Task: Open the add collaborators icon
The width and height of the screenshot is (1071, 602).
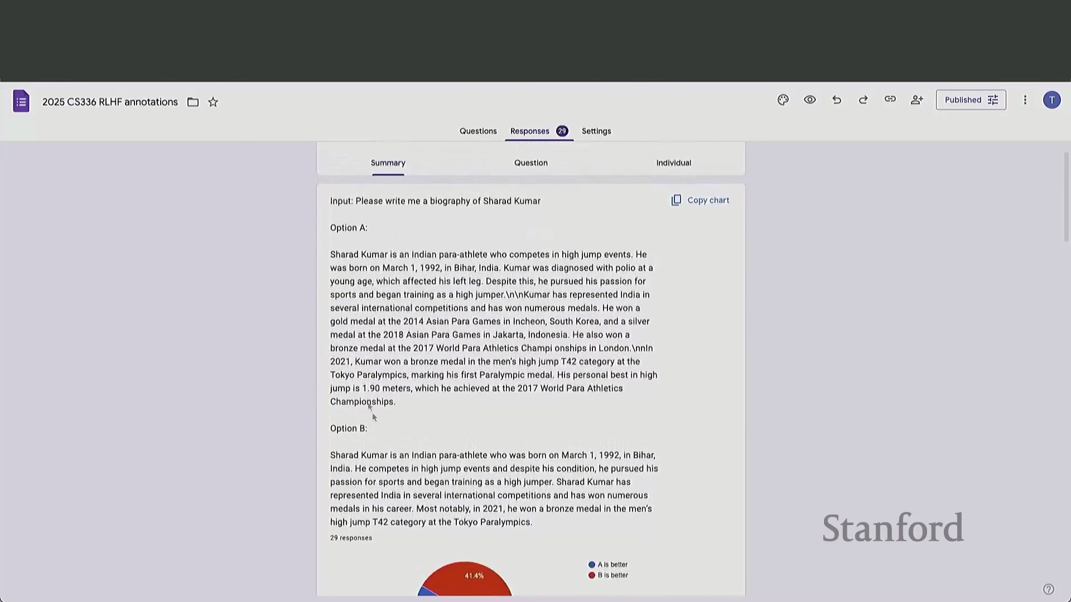Action: click(x=917, y=100)
